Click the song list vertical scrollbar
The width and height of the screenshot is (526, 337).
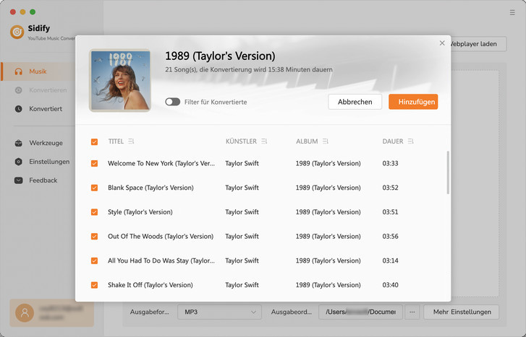click(x=448, y=172)
